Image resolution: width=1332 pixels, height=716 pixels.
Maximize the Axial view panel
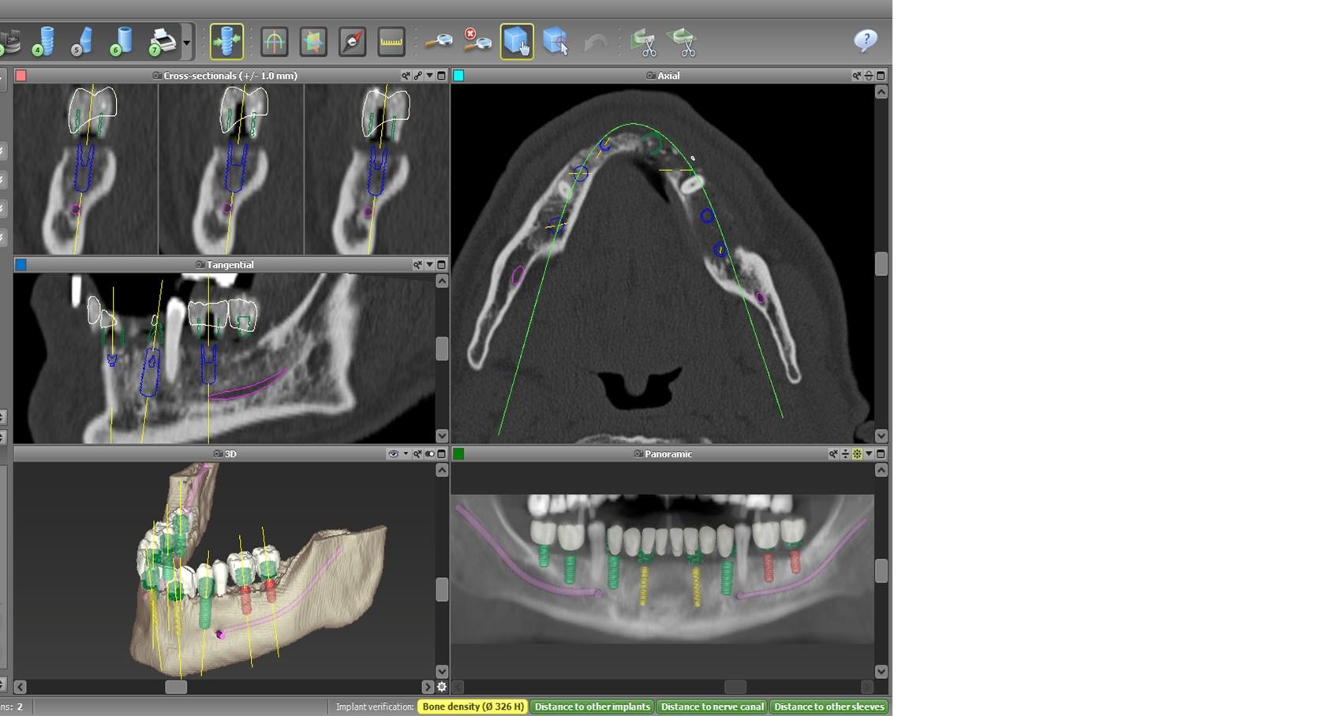pos(881,76)
